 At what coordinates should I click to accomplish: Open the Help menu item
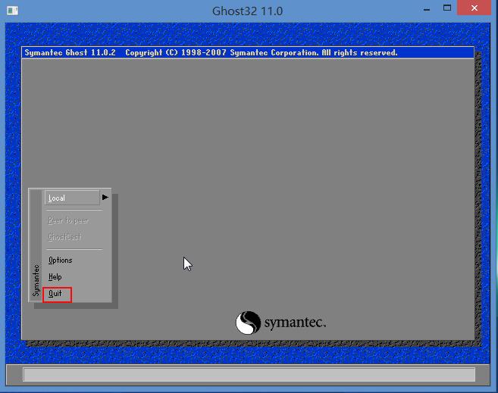[x=55, y=277]
